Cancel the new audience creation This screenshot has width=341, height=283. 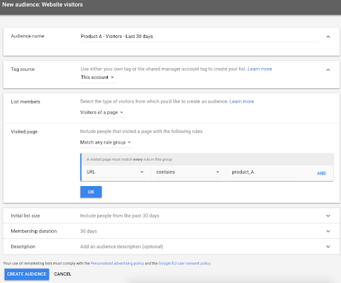pos(63,274)
